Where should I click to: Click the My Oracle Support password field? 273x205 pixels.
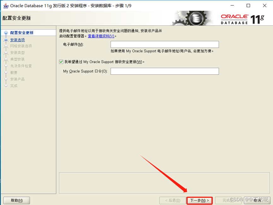(164, 71)
